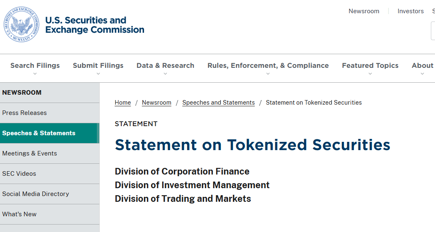Expand the Search Filings menu chevron
Screen dimensions: 435x232
35,74
